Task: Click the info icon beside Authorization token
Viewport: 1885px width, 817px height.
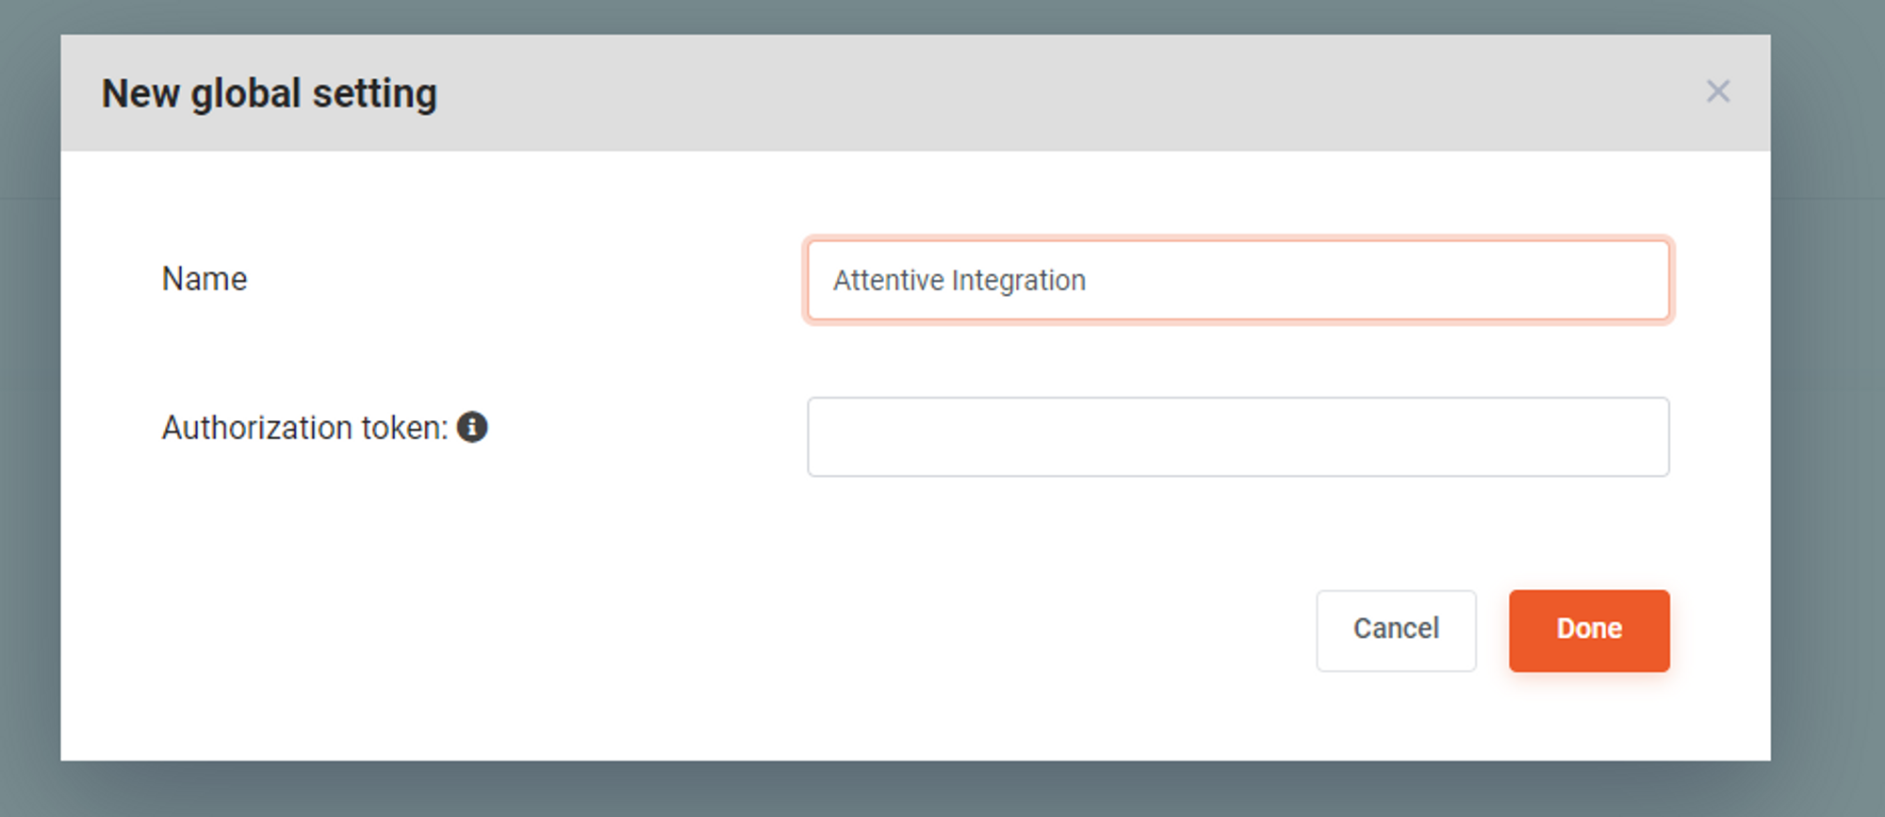Action: pyautogui.click(x=472, y=428)
